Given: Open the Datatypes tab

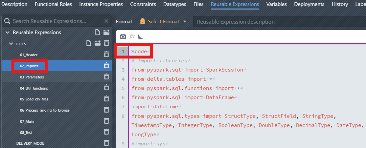Looking at the screenshot, I should [174, 4].
